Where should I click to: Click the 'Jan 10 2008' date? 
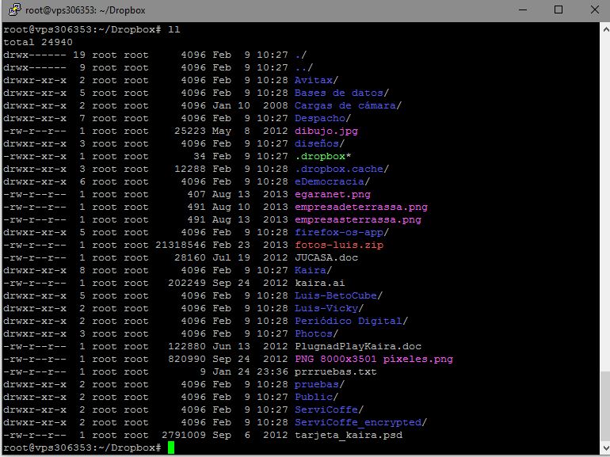coord(250,106)
